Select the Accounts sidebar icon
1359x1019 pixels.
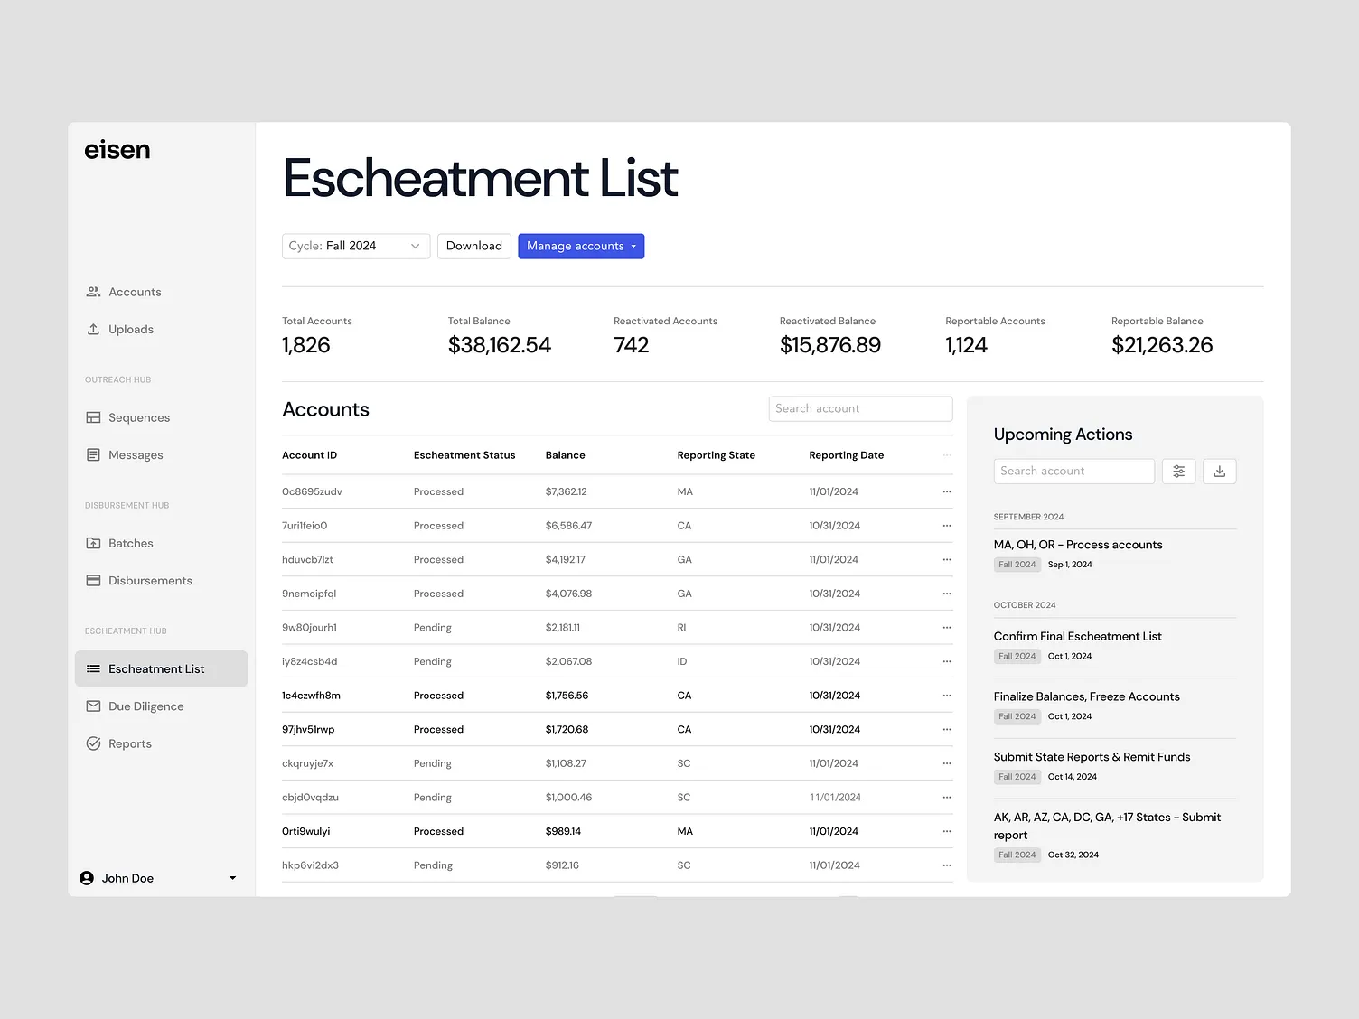pyautogui.click(x=94, y=291)
